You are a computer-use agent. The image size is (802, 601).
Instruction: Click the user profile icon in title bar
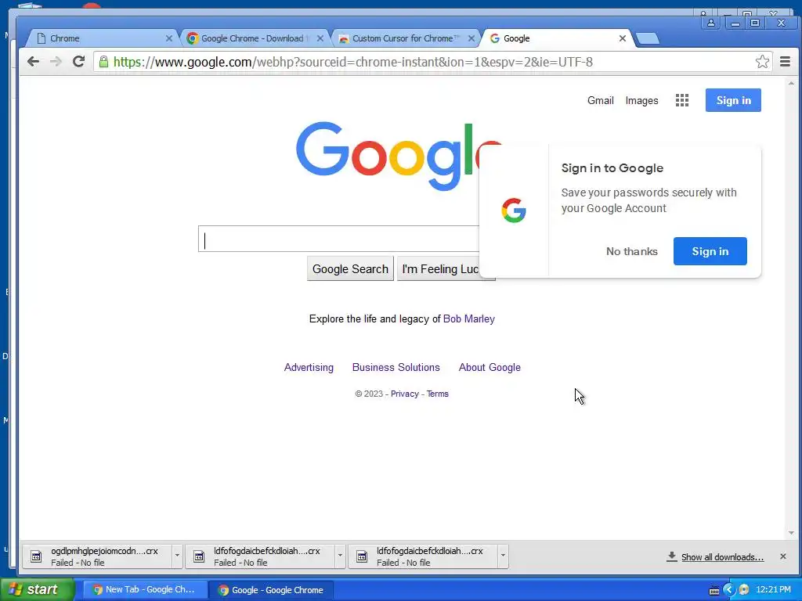[710, 23]
